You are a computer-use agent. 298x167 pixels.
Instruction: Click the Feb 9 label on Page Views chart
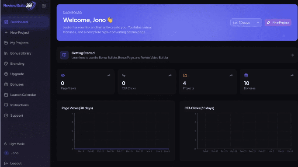[81, 151]
